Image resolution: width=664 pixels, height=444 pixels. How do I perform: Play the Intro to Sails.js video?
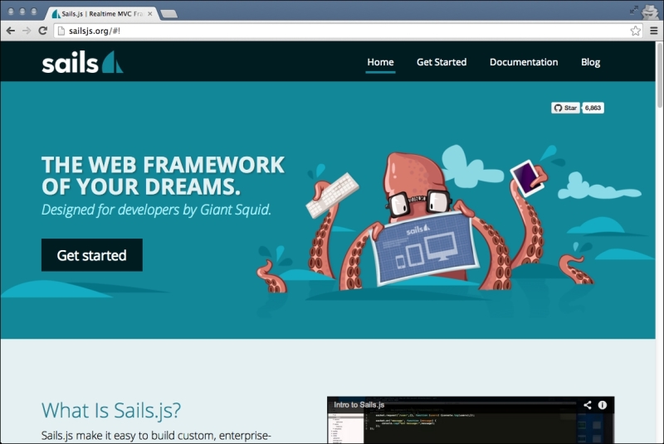(471, 420)
